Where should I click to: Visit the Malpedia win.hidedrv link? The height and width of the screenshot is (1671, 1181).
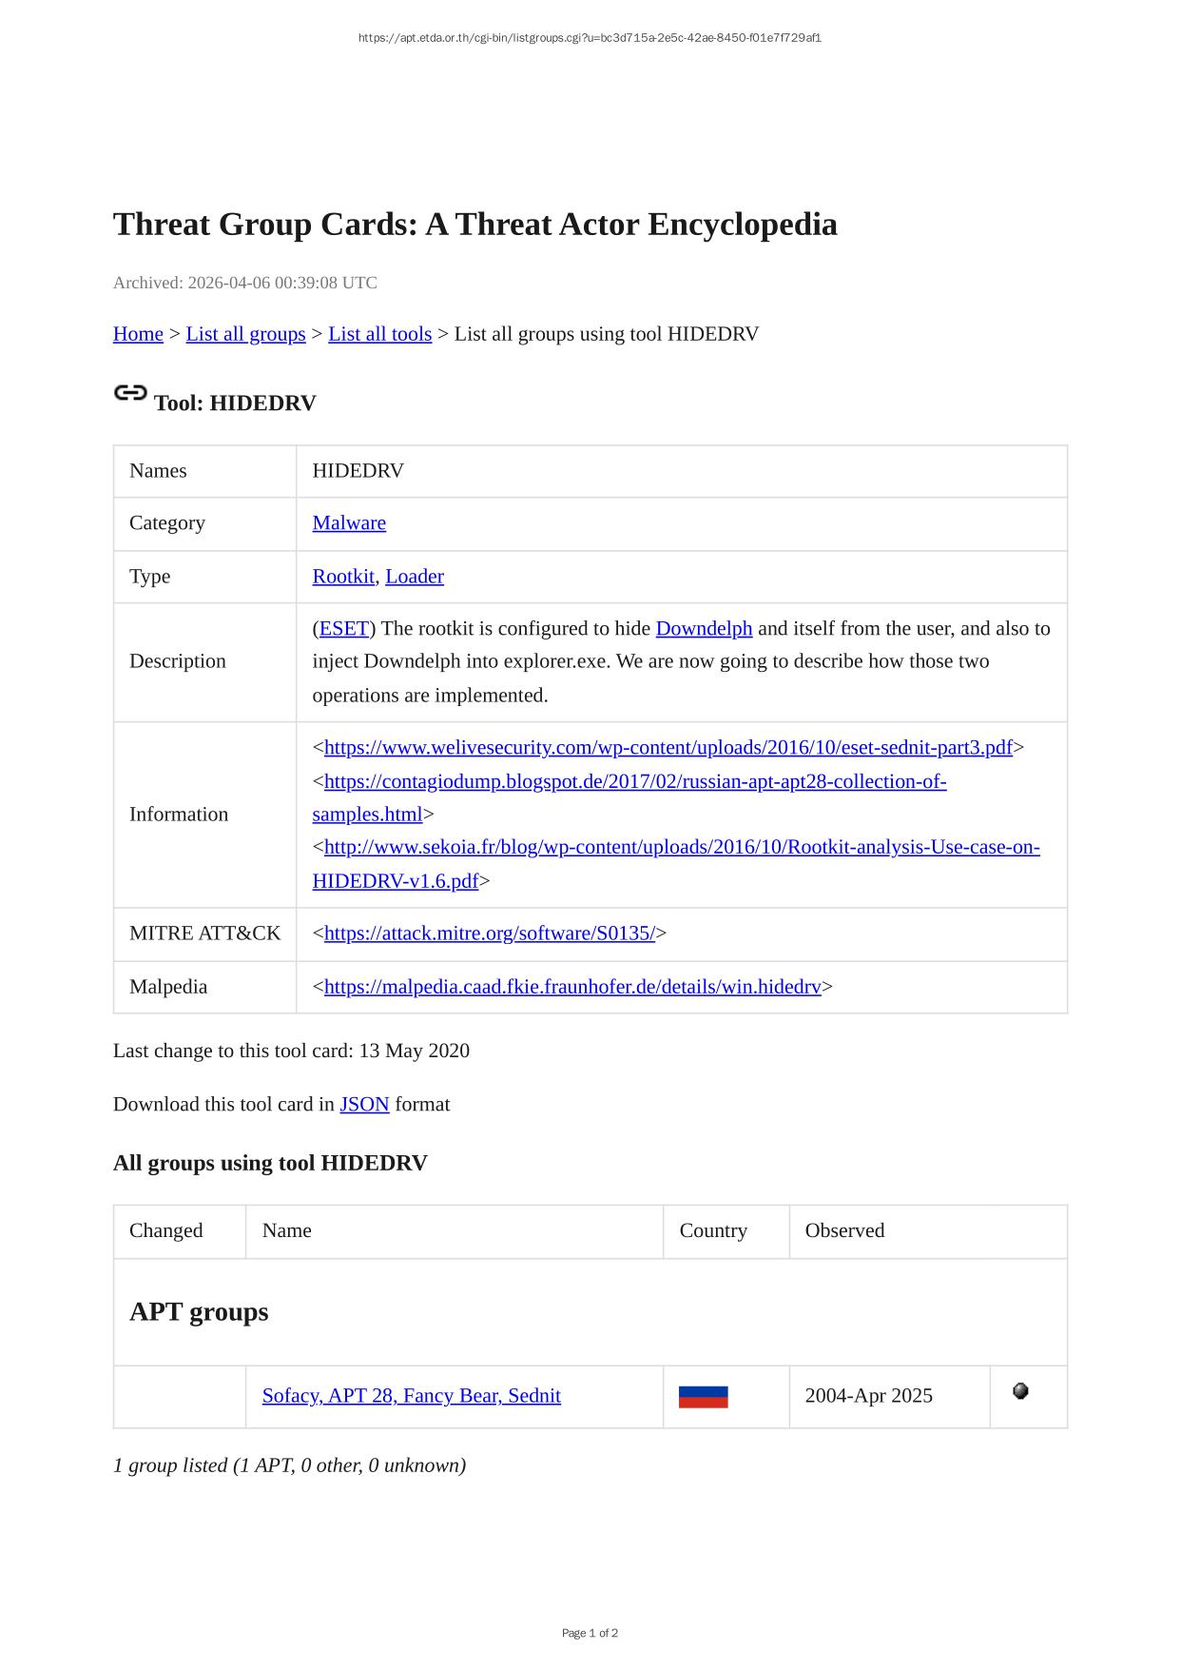572,987
